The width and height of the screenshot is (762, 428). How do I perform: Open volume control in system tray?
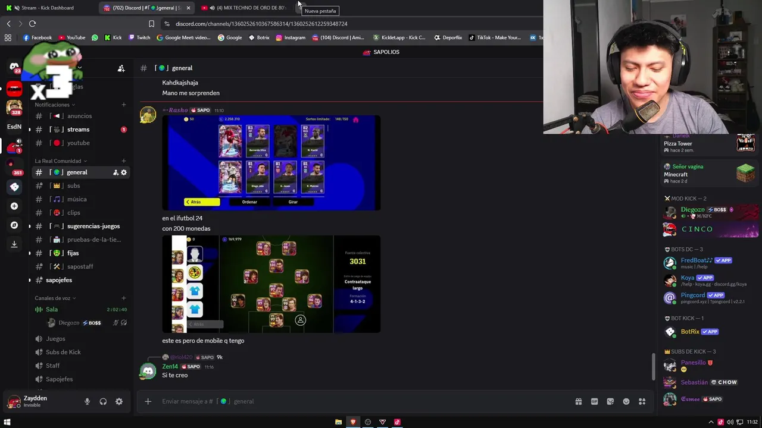pyautogui.click(x=730, y=422)
